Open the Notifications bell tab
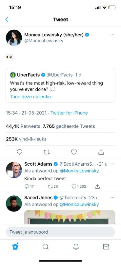The image size is (121, 264). click(x=76, y=247)
